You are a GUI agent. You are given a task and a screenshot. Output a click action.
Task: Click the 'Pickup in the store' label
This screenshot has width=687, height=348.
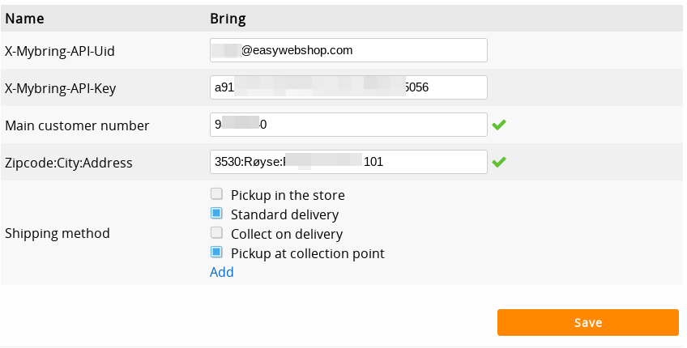288,195
